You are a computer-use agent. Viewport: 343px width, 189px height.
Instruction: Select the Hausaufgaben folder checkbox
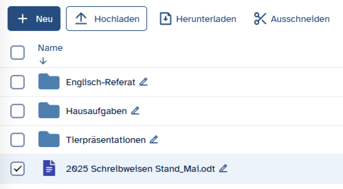[x=17, y=111]
